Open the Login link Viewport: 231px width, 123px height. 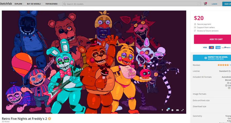pos(214,4)
